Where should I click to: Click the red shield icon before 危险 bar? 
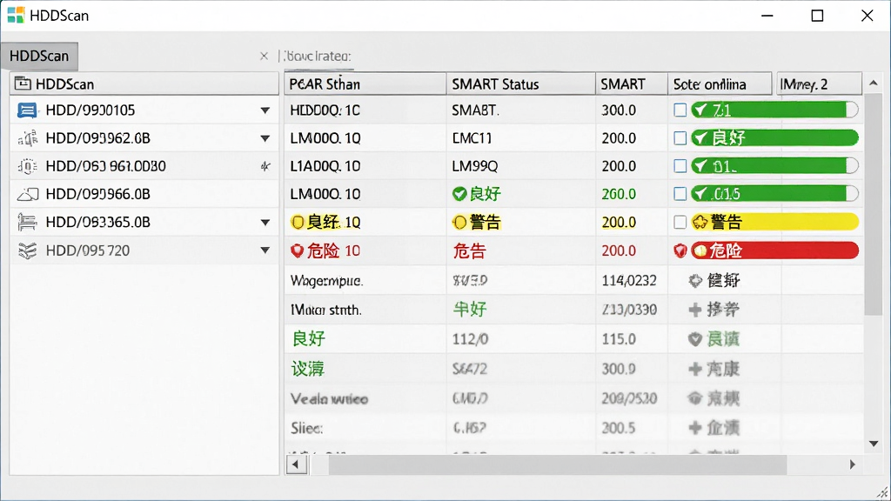[680, 250]
